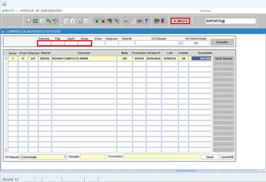This screenshot has width=266, height=182.
Task: Click the Depto filter field
Action: click(x=71, y=43)
